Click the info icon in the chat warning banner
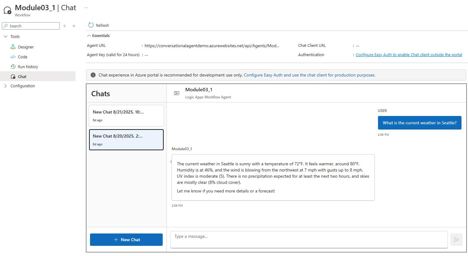The width and height of the screenshot is (468, 256). tap(93, 75)
